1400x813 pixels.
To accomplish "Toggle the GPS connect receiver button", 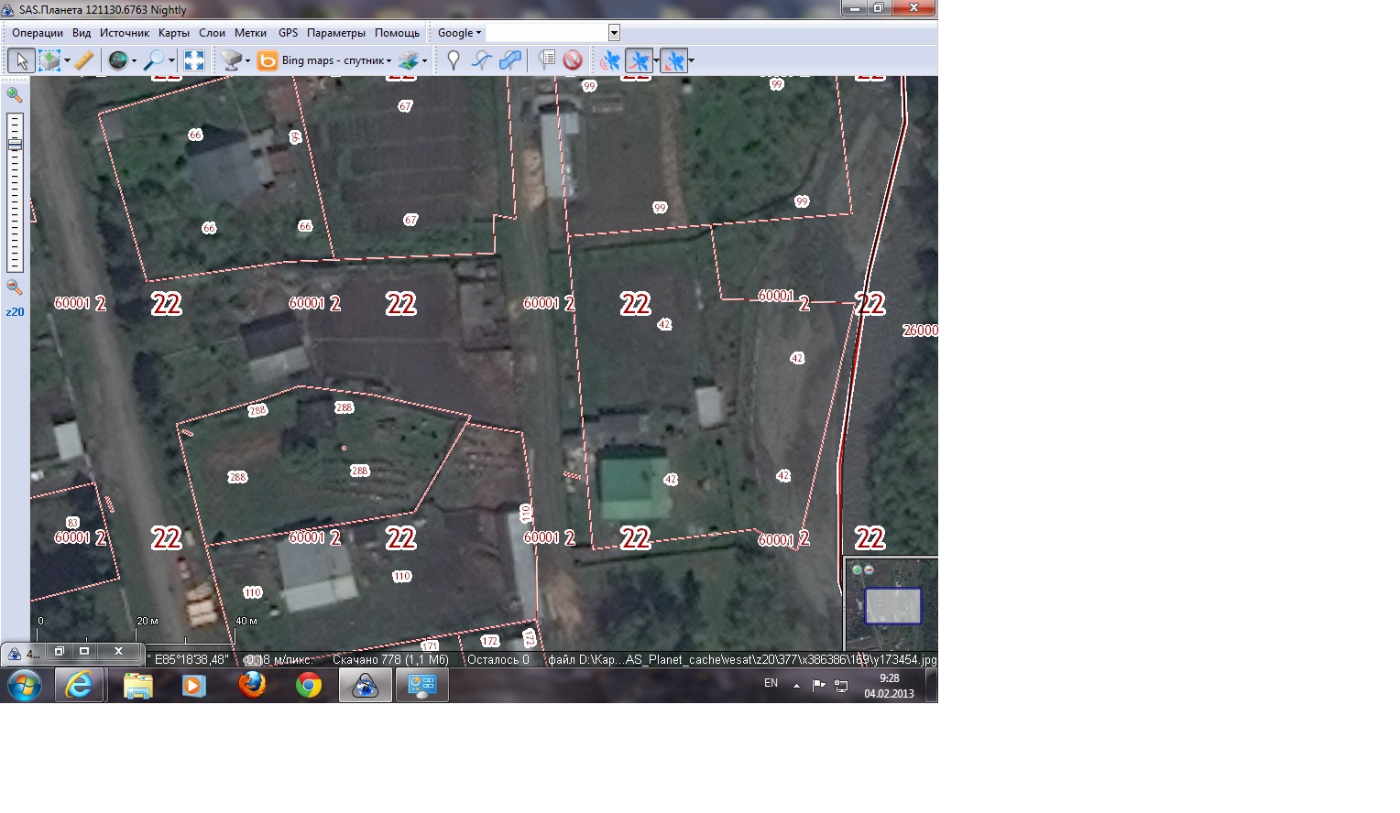I will (609, 60).
